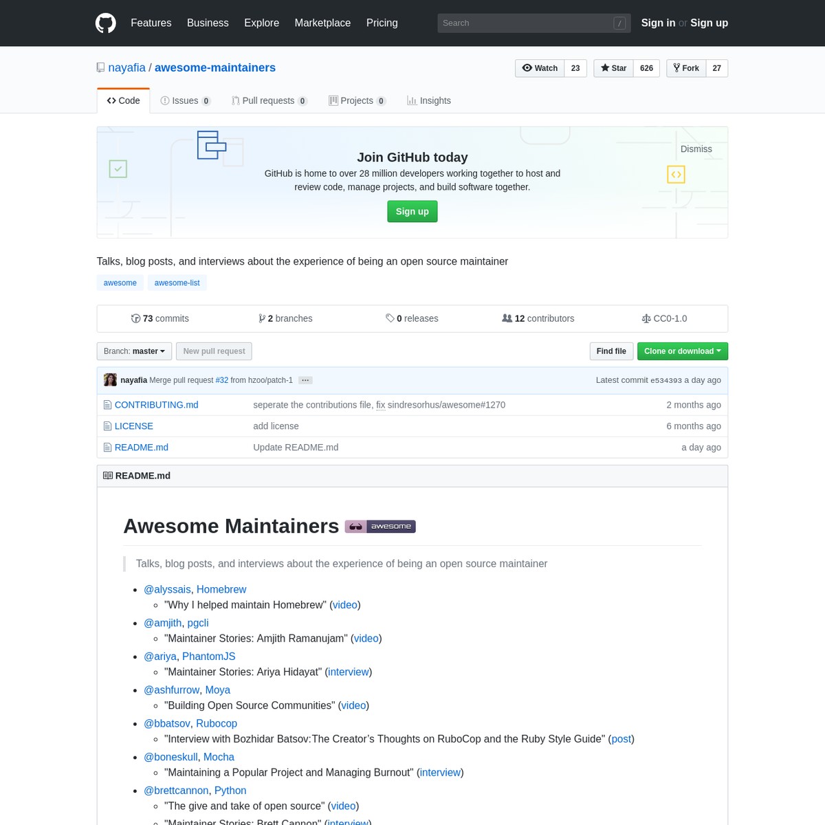The width and height of the screenshot is (825, 825).
Task: Click the GitHub octocat logo
Action: click(106, 23)
